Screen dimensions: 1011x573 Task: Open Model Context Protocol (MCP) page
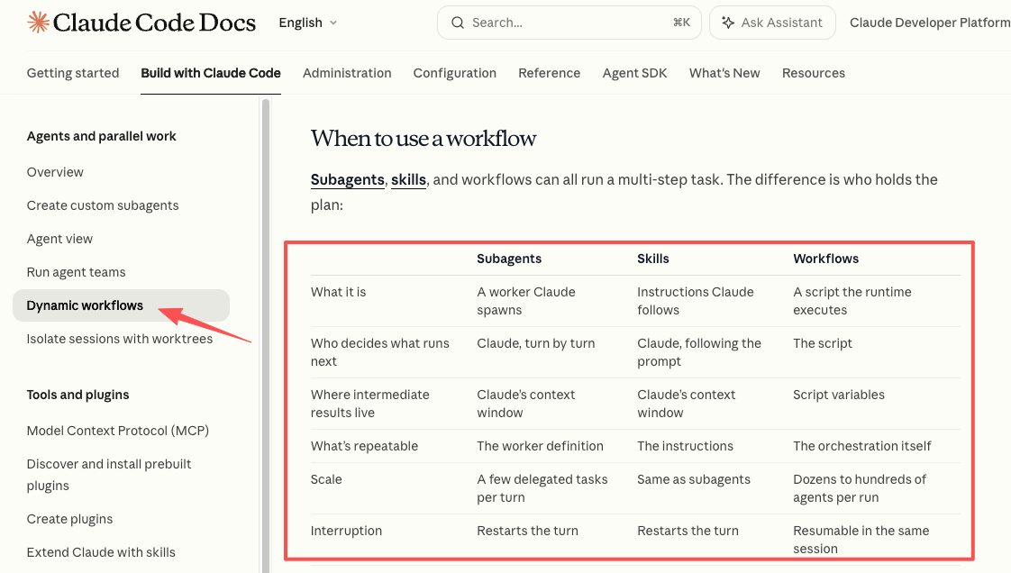[118, 431]
